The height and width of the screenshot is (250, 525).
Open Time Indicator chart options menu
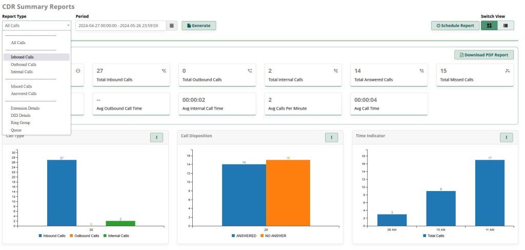tap(506, 137)
